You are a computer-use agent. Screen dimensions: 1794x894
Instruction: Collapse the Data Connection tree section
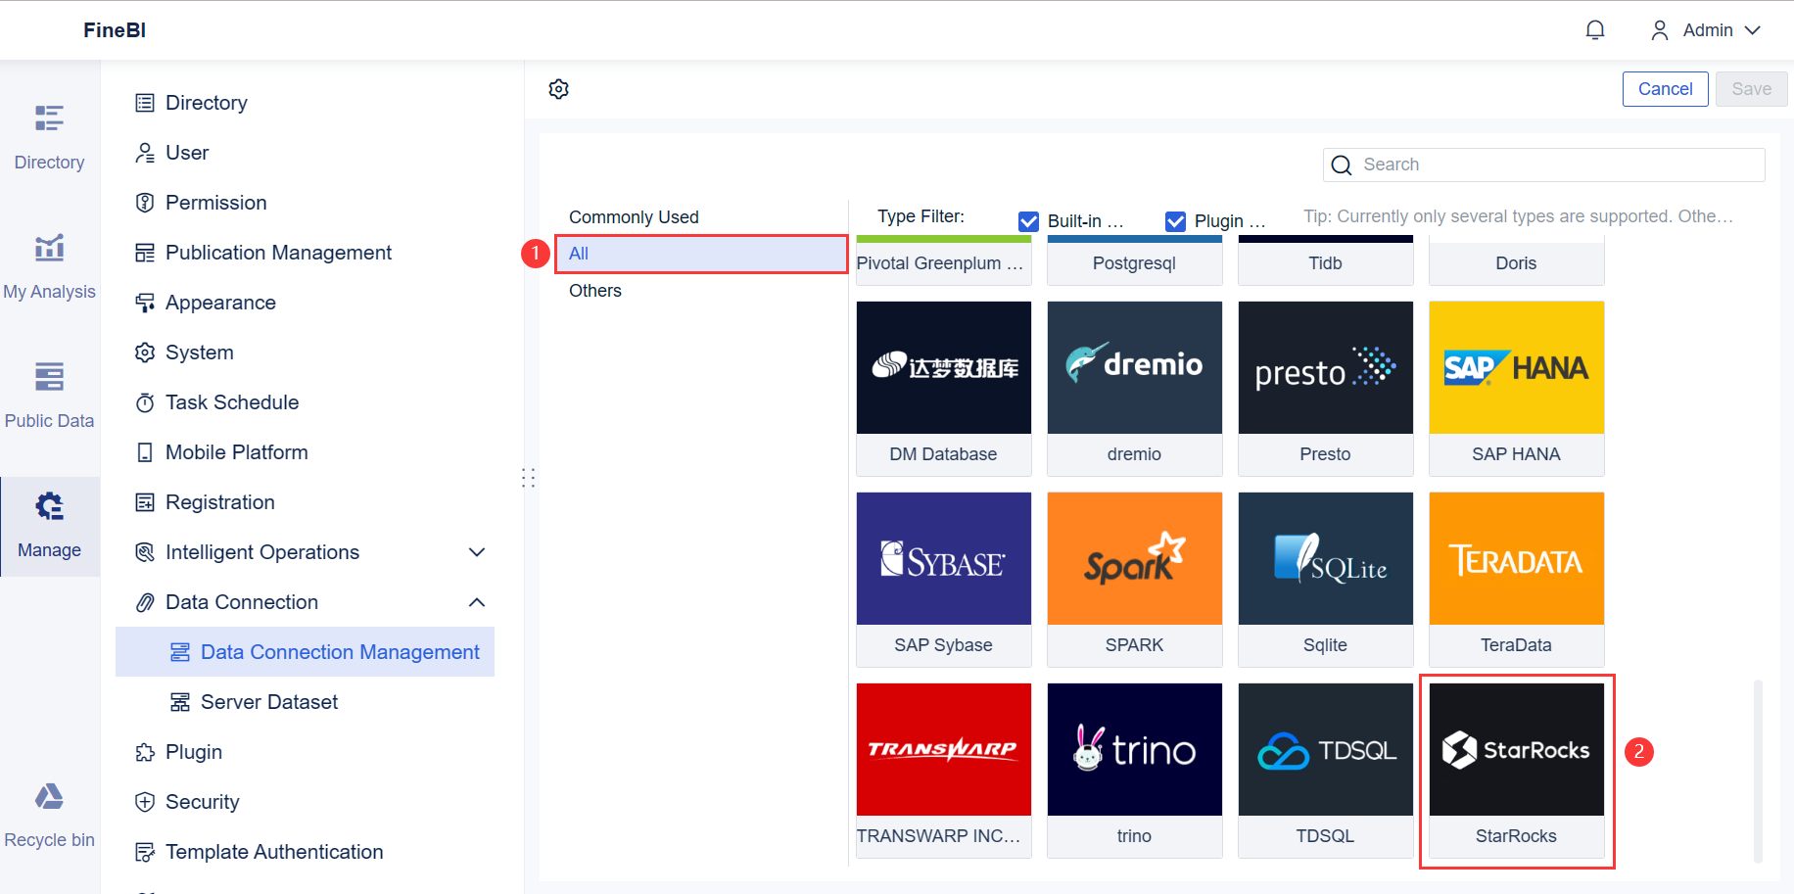point(477,602)
